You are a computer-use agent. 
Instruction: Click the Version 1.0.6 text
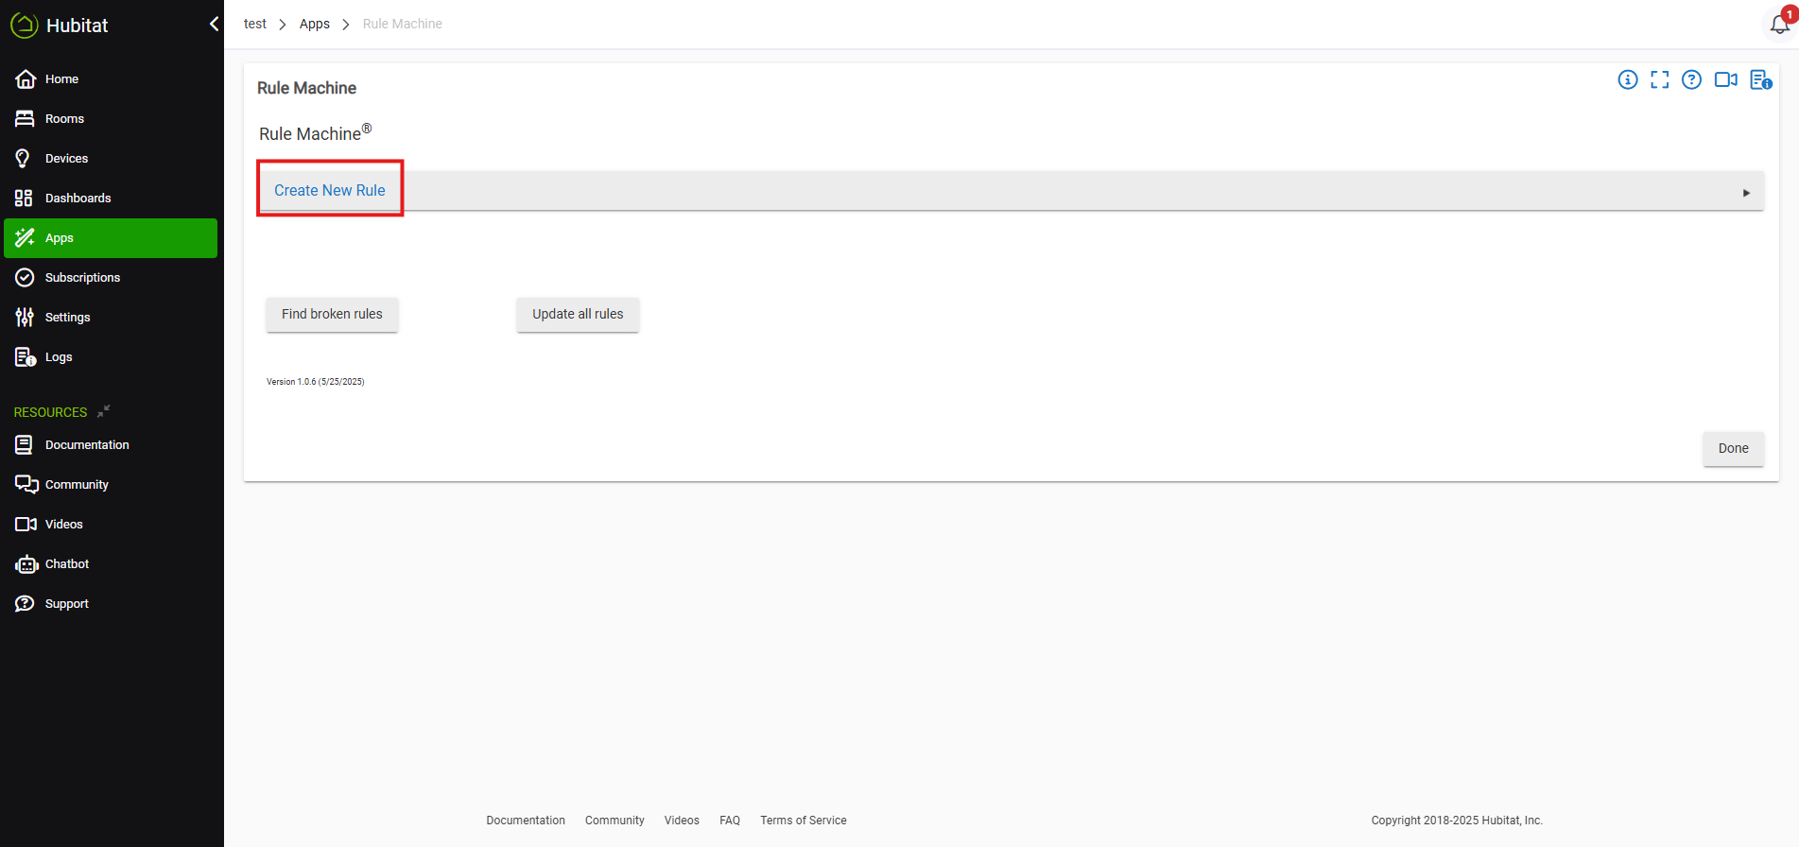(x=316, y=382)
